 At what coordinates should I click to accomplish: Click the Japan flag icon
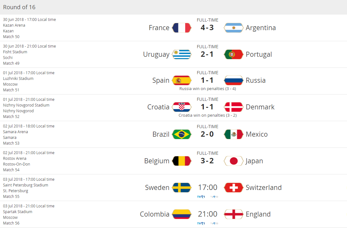pos(234,161)
